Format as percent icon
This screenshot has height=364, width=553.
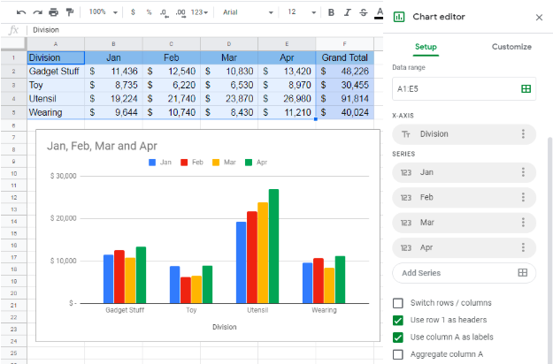[149, 12]
